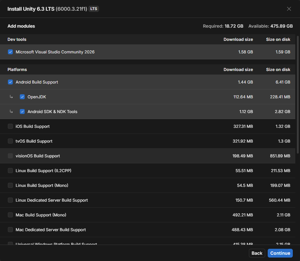Click the Android SDK sub-item indent arrow
The height and width of the screenshot is (261, 300).
(11, 111)
